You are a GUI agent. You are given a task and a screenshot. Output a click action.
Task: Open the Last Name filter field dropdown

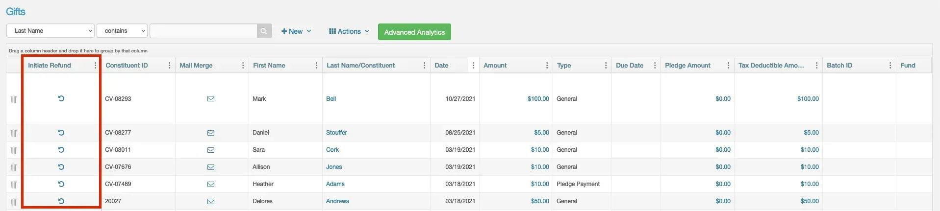[51, 31]
